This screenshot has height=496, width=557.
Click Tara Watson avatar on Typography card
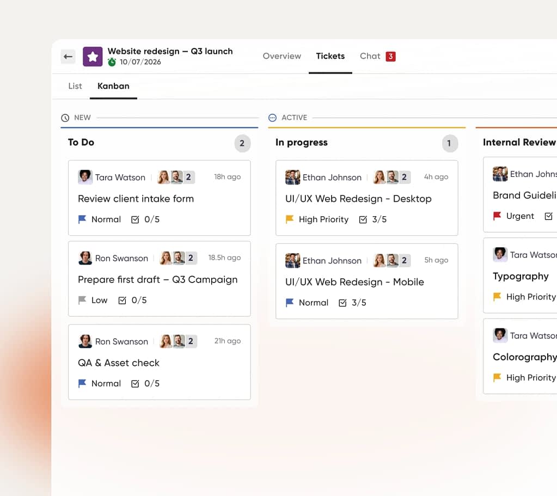[x=500, y=254]
